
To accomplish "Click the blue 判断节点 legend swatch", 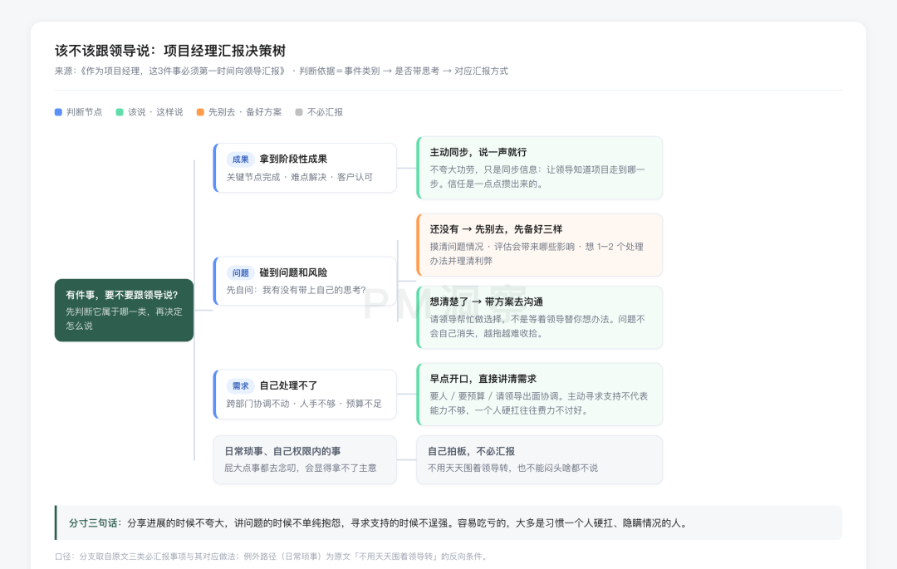I will (x=58, y=112).
